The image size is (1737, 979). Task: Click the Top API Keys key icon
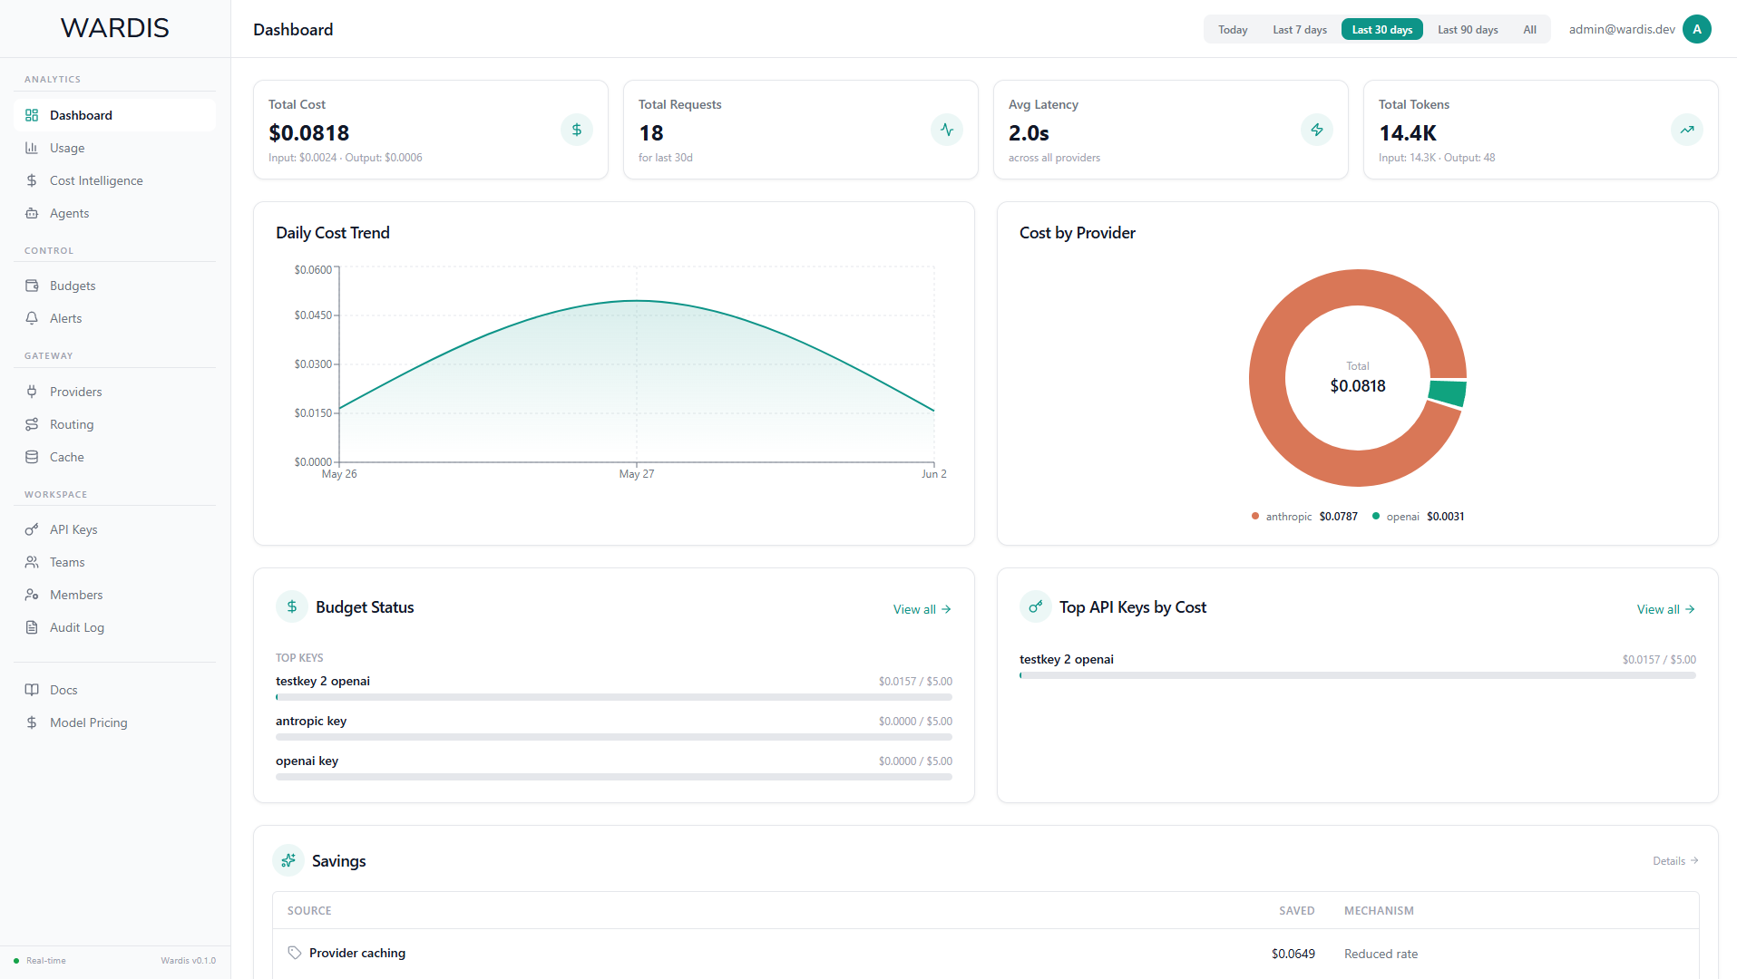click(1036, 606)
